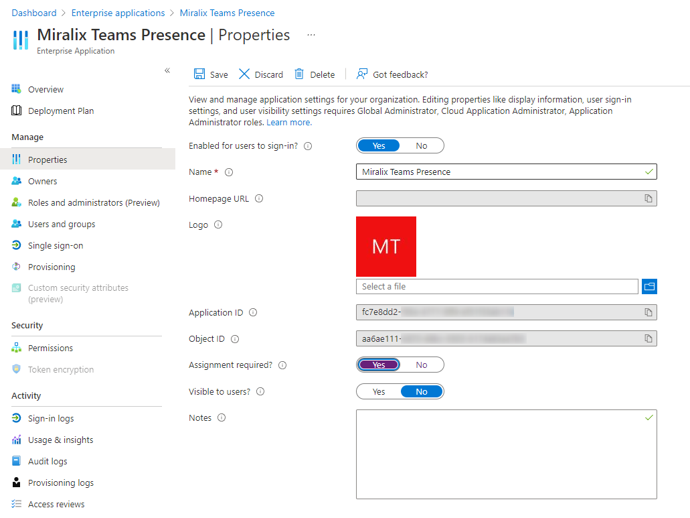Click in the Name input field
690x518 pixels.
507,172
